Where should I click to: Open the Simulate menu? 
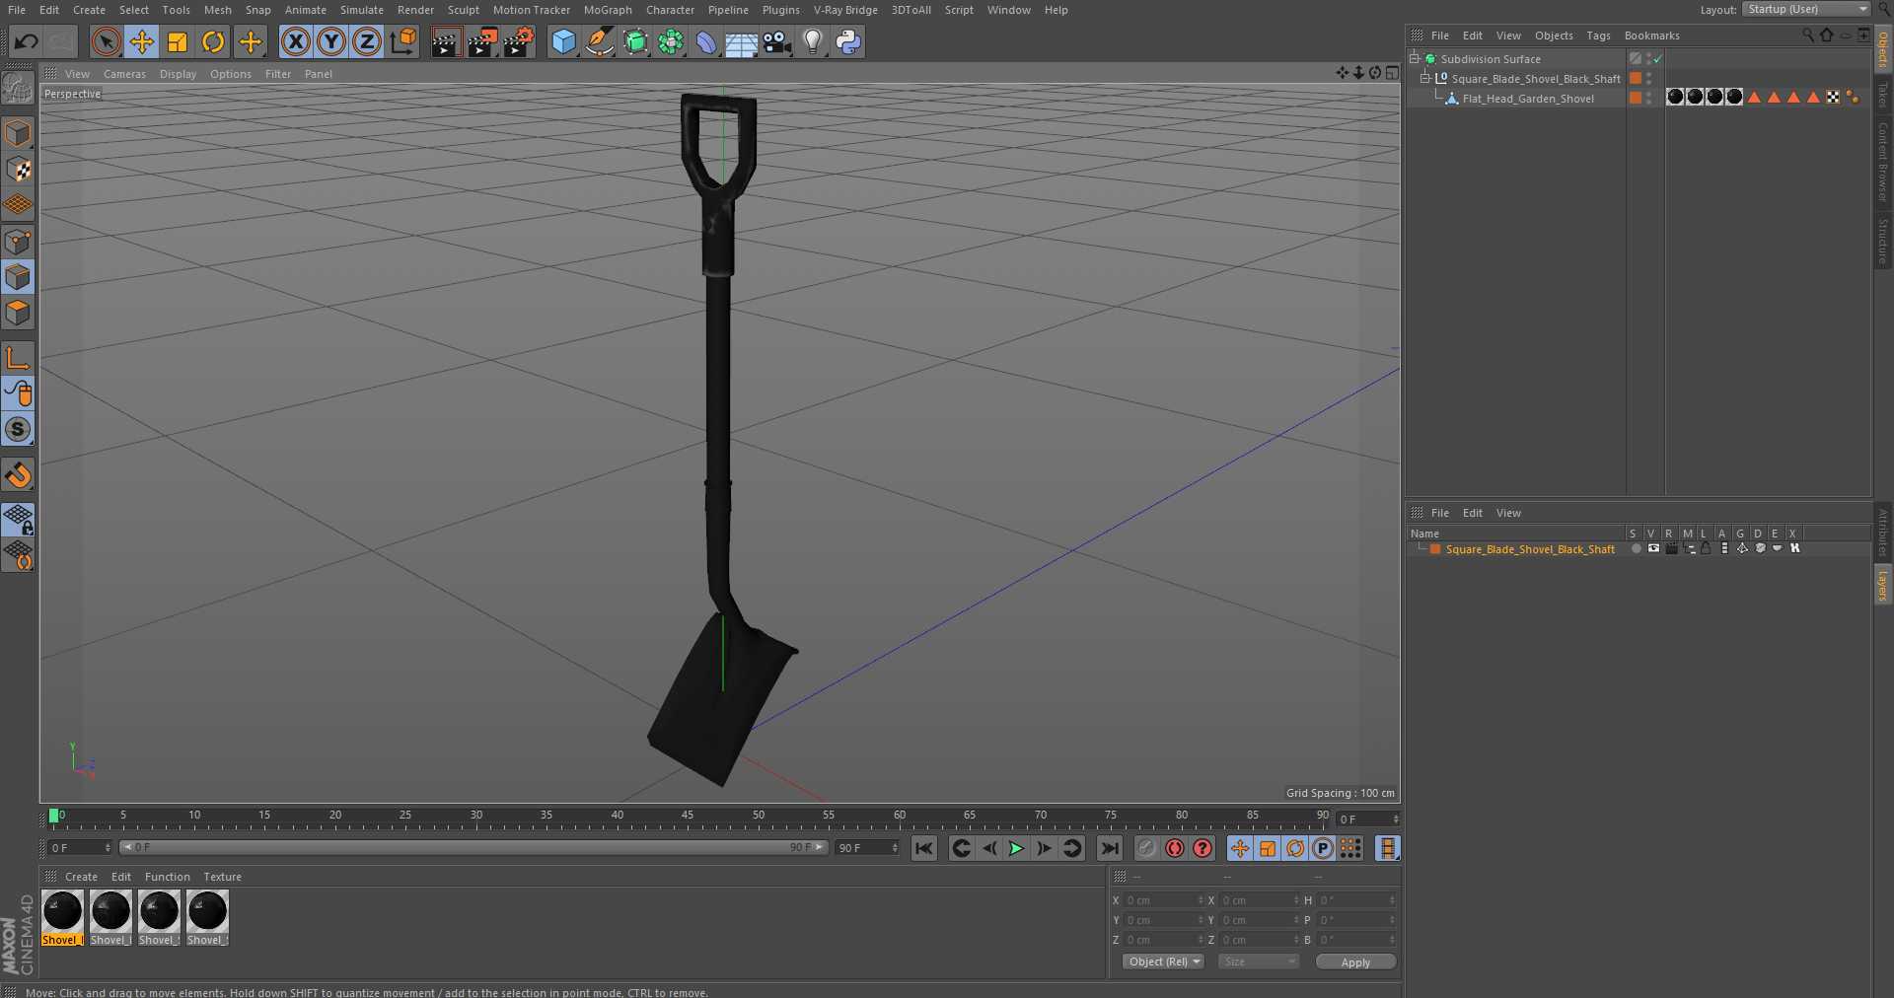tap(362, 10)
